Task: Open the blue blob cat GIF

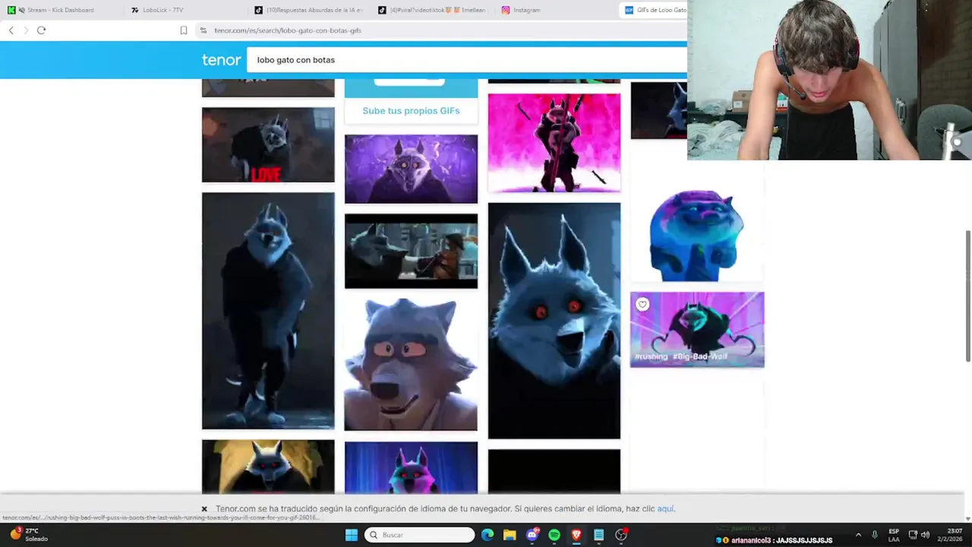Action: (696, 236)
